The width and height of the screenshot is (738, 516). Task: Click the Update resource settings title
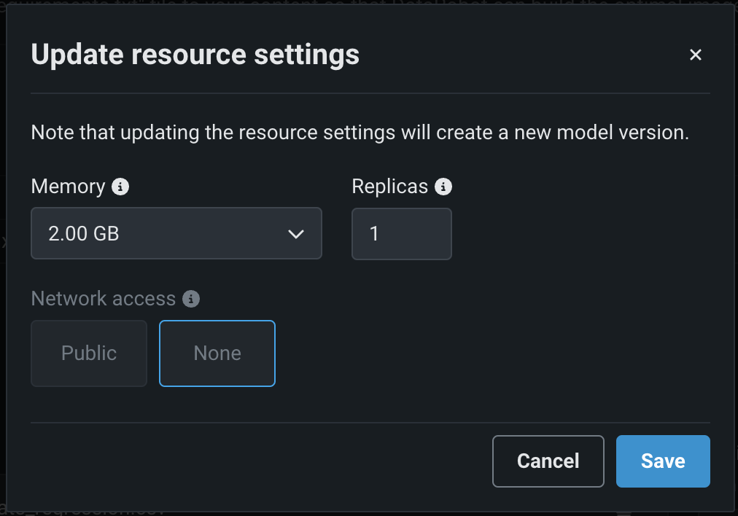[x=195, y=55]
